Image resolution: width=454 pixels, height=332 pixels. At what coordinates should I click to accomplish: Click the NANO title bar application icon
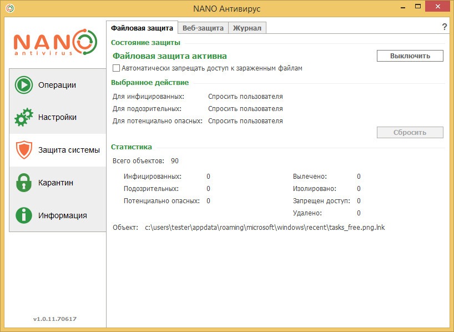coord(10,8)
